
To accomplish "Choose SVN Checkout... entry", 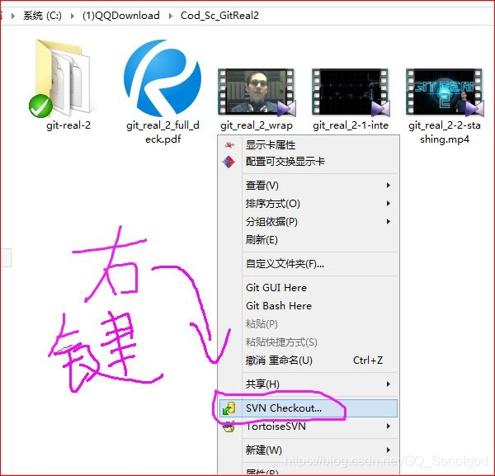I will click(308, 408).
